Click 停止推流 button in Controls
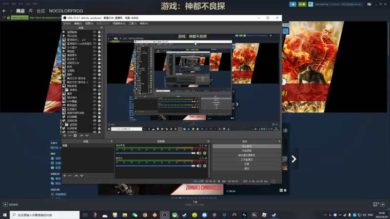Screen dimensions: 390x219 point(247,146)
